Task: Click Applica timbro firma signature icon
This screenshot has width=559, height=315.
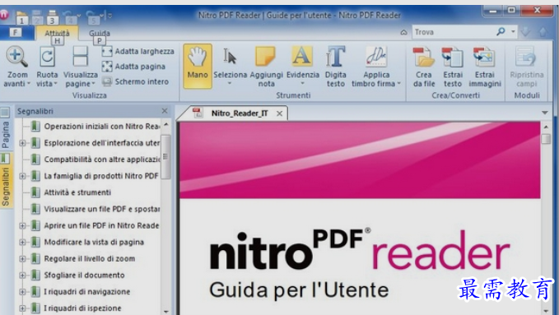Action: (376, 57)
